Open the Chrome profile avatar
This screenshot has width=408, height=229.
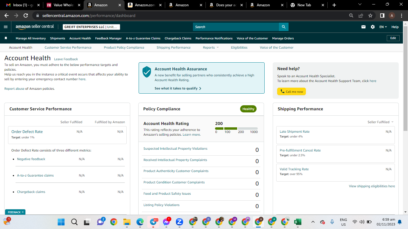pyautogui.click(x=392, y=16)
